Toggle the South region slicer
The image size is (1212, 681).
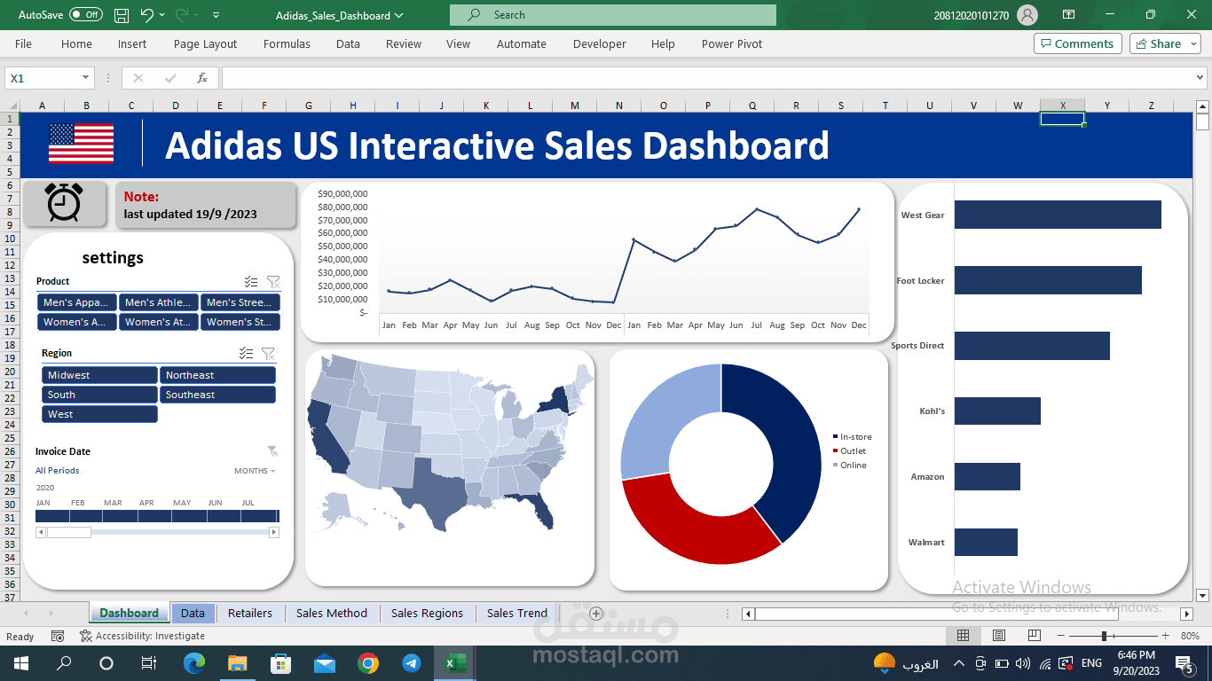coord(99,395)
